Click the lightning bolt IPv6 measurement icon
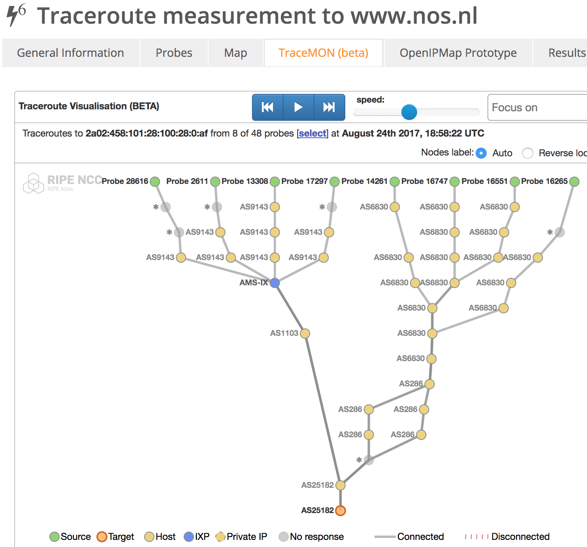This screenshot has width=587, height=547. [x=16, y=15]
